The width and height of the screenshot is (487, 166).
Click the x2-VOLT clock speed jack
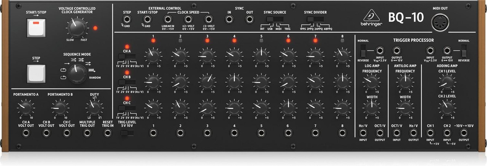(188, 19)
